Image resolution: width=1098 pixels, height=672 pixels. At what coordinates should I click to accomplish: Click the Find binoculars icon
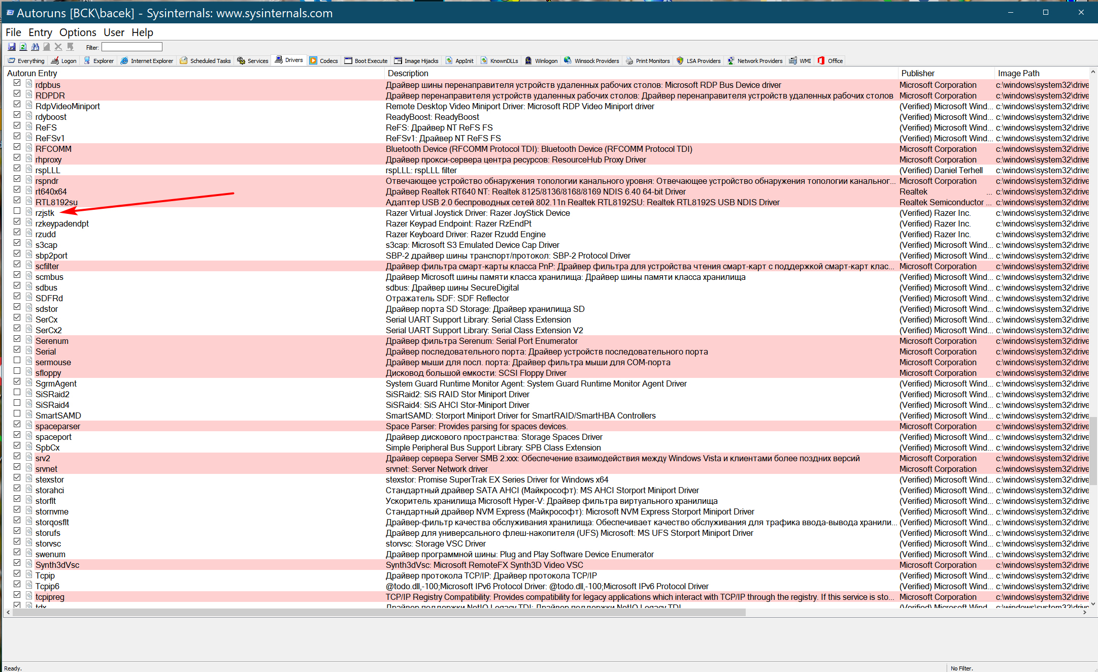pyautogui.click(x=35, y=47)
